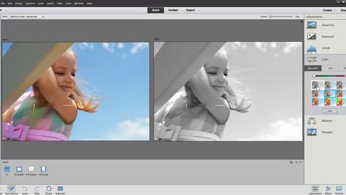Open the Edit menu

coord(10,4)
